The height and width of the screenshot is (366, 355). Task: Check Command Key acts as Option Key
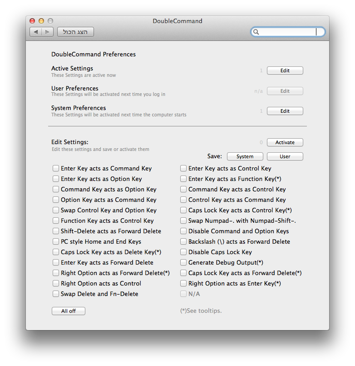click(x=56, y=189)
